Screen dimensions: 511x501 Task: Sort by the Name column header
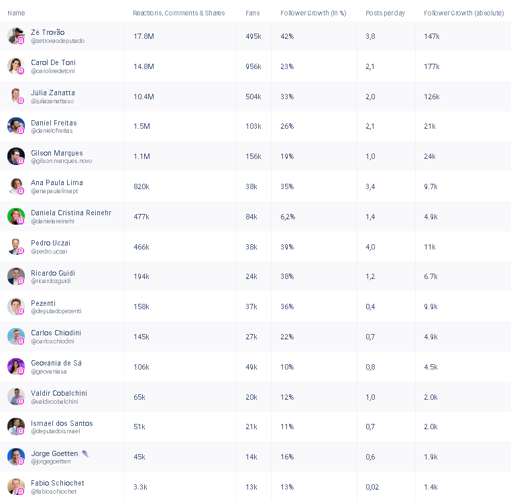[x=16, y=13]
